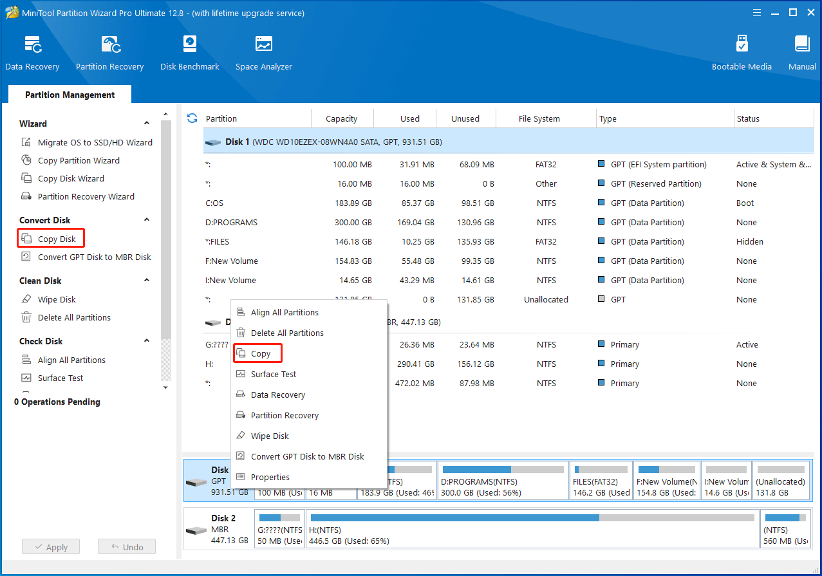Open Disk Benchmark tool

190,53
